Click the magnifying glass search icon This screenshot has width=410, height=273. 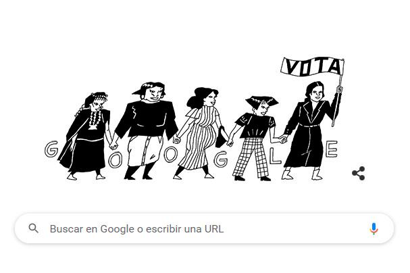pos(34,228)
